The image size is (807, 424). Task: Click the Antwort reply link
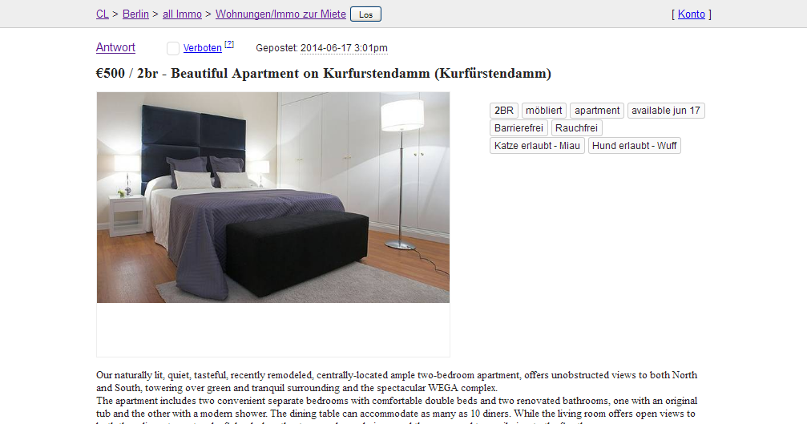click(x=115, y=47)
